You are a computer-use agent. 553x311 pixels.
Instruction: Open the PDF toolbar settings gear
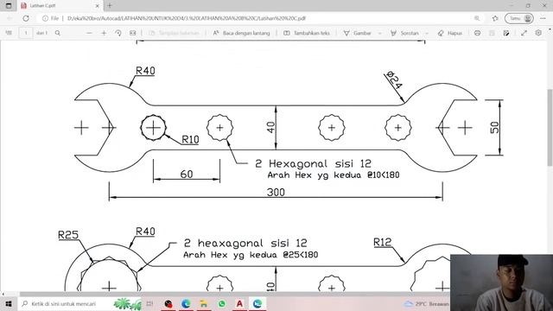coord(538,33)
